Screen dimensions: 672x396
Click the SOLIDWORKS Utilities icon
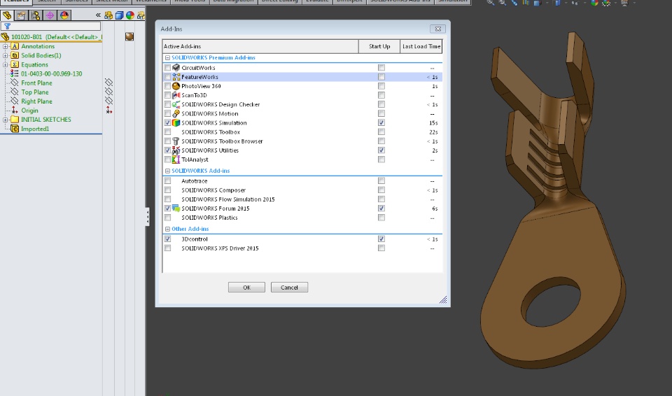pos(176,150)
